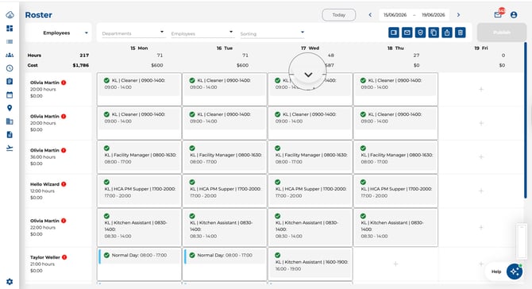Viewport: 532px width, 289px height.
Task: Click the Today button
Action: pyautogui.click(x=338, y=15)
